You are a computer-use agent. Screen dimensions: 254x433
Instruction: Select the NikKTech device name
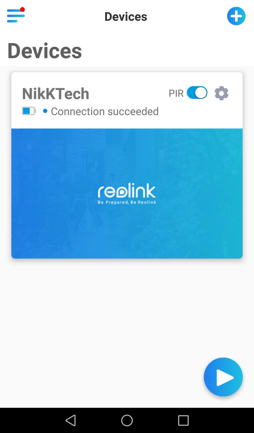pos(56,94)
